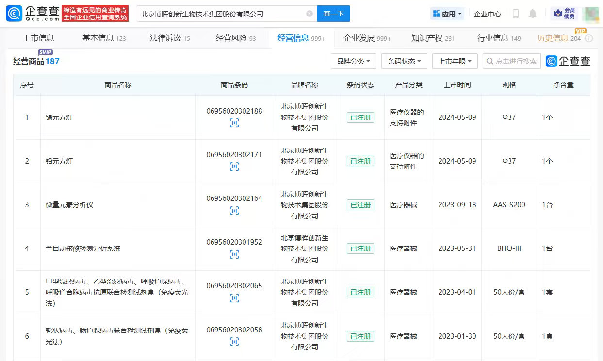Click the clear search text icon
Screen dimensions: 603x361
click(310, 14)
